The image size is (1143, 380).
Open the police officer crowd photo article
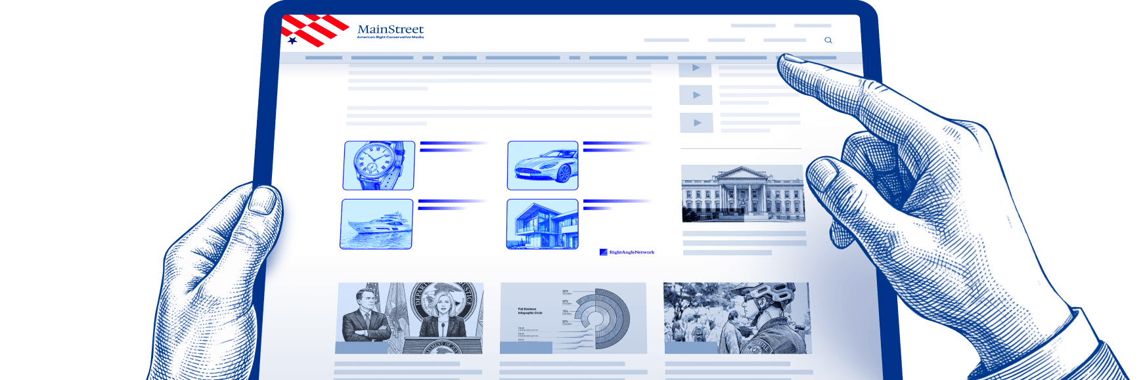[x=738, y=318]
